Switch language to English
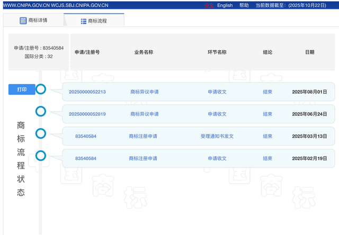339x235 pixels. click(x=225, y=5)
